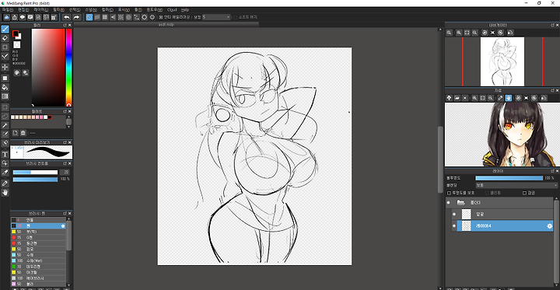Click the brush list scroll-up arrow
The image size is (560, 290).
(x=68, y=219)
